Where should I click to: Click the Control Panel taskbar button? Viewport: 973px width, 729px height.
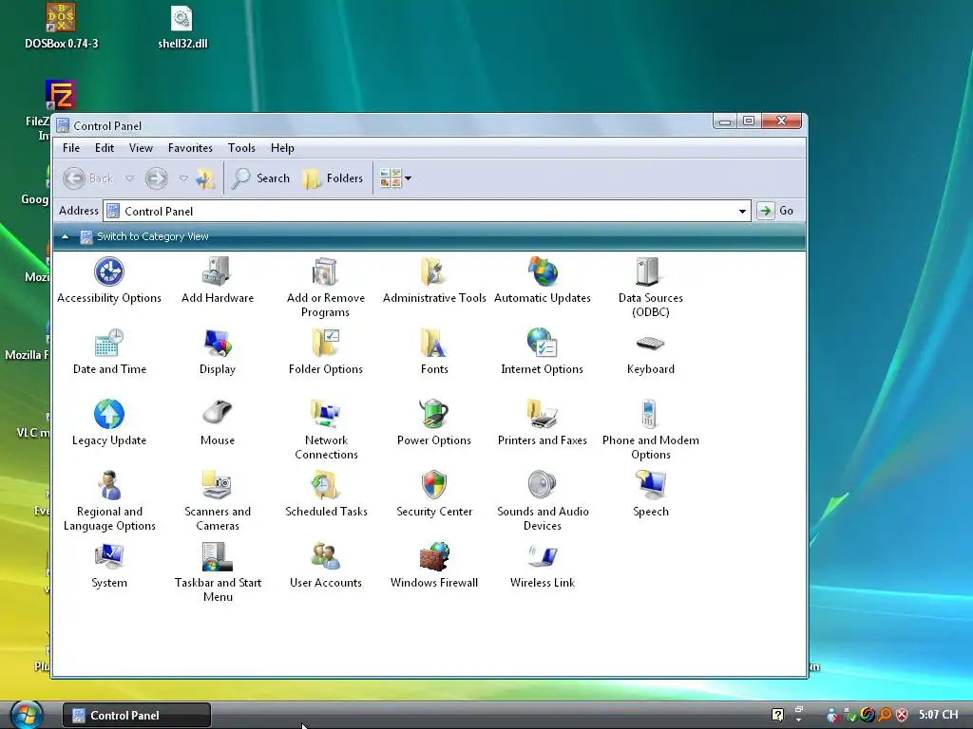(x=137, y=716)
